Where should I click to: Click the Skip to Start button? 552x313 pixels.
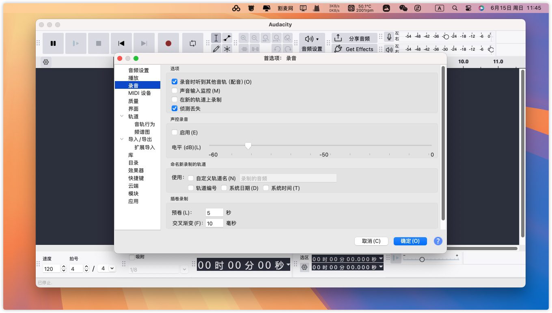121,43
